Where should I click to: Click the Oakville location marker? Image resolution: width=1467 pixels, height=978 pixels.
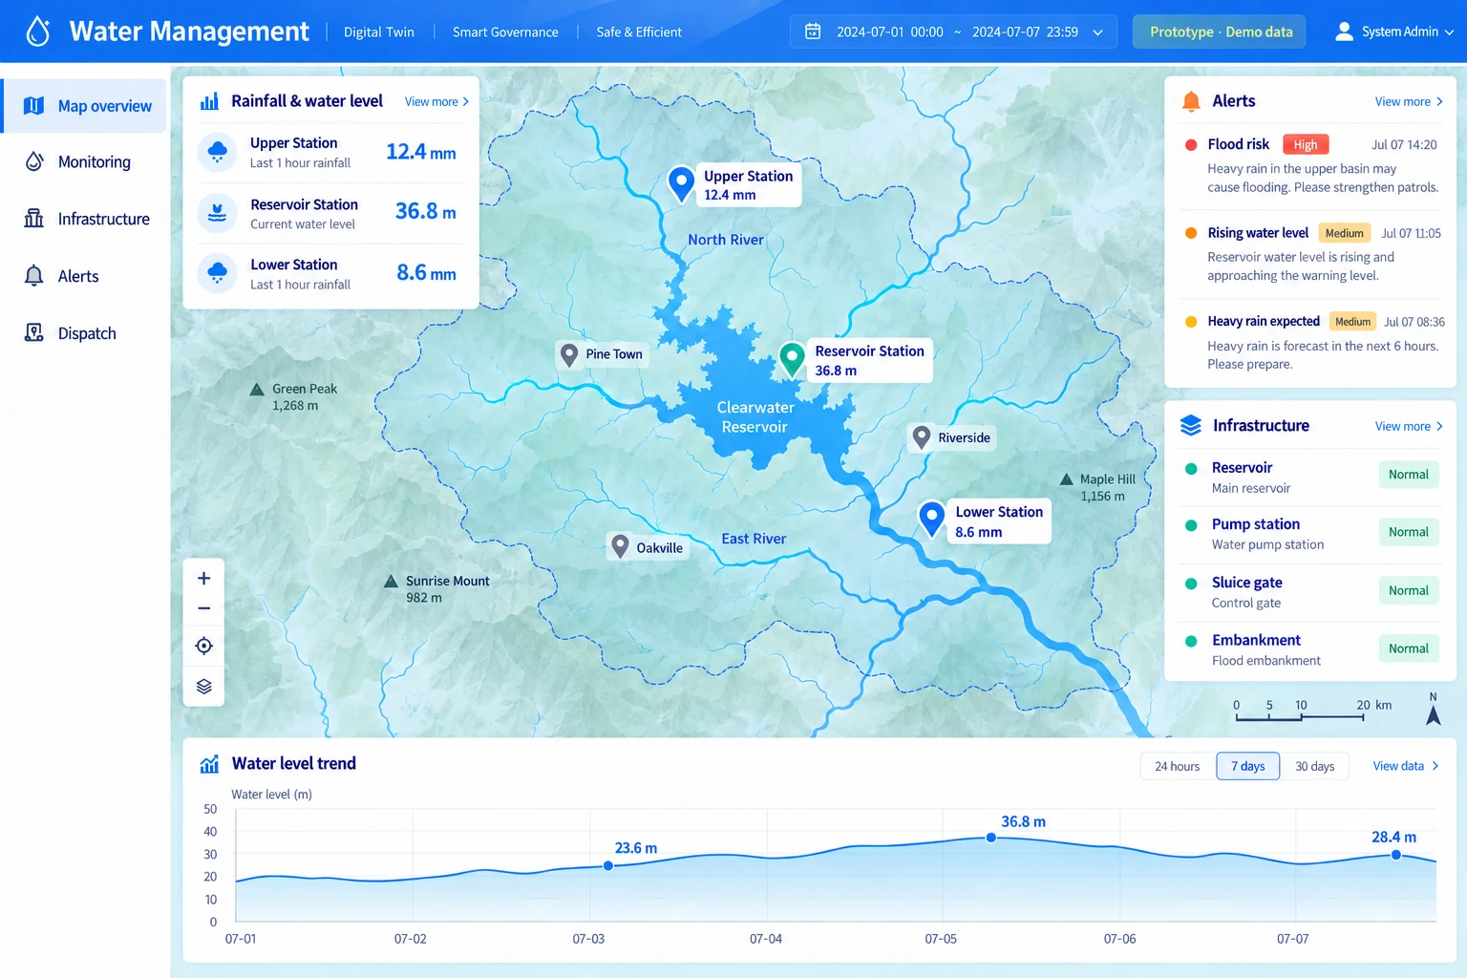pyautogui.click(x=620, y=546)
